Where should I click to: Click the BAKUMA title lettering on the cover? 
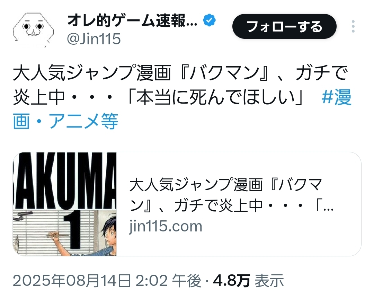pyautogui.click(x=65, y=181)
